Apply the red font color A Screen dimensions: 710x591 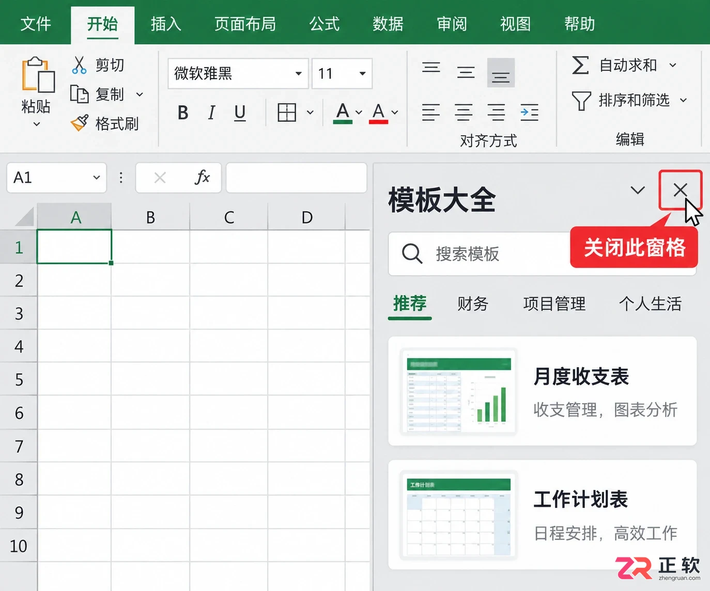tap(378, 113)
